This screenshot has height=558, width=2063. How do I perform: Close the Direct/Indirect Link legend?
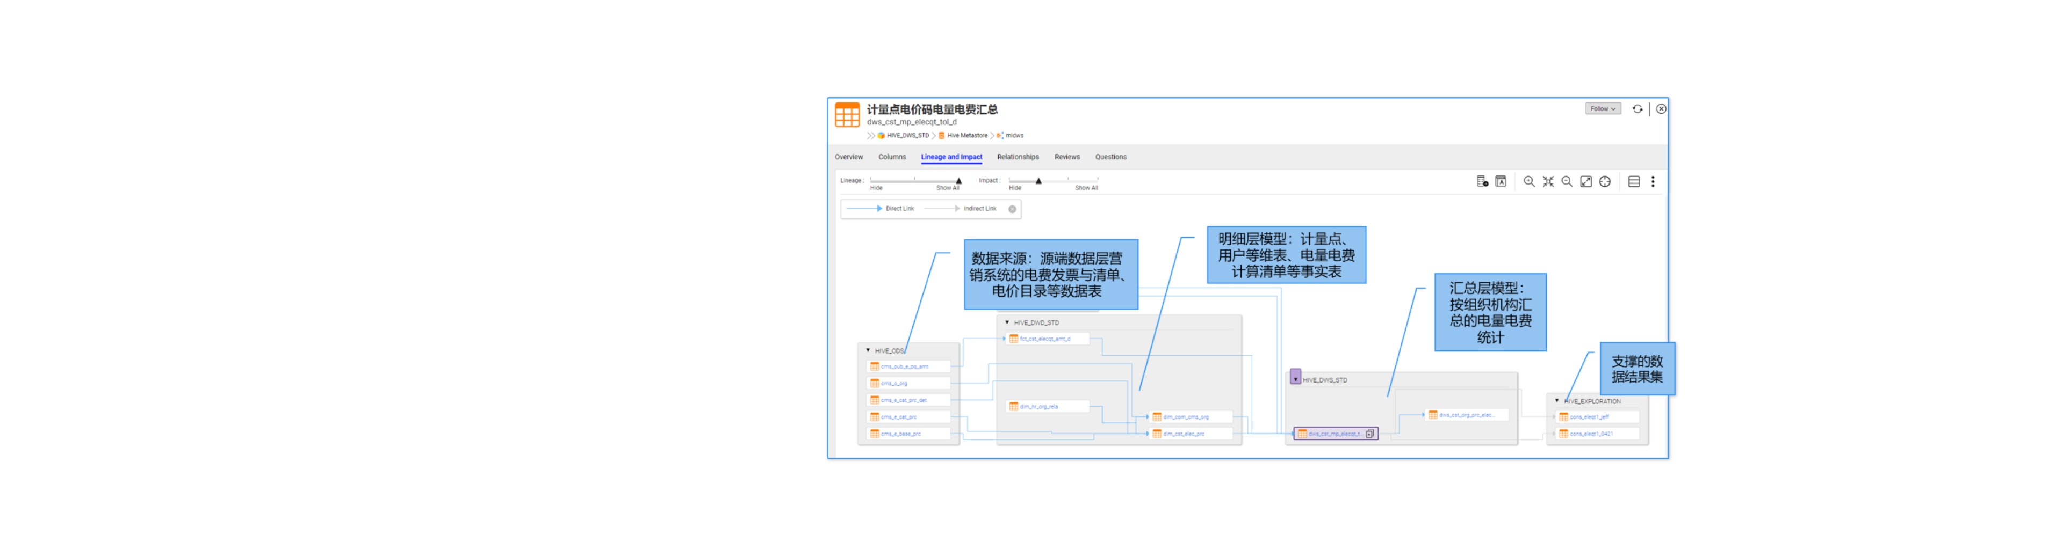1012,209
